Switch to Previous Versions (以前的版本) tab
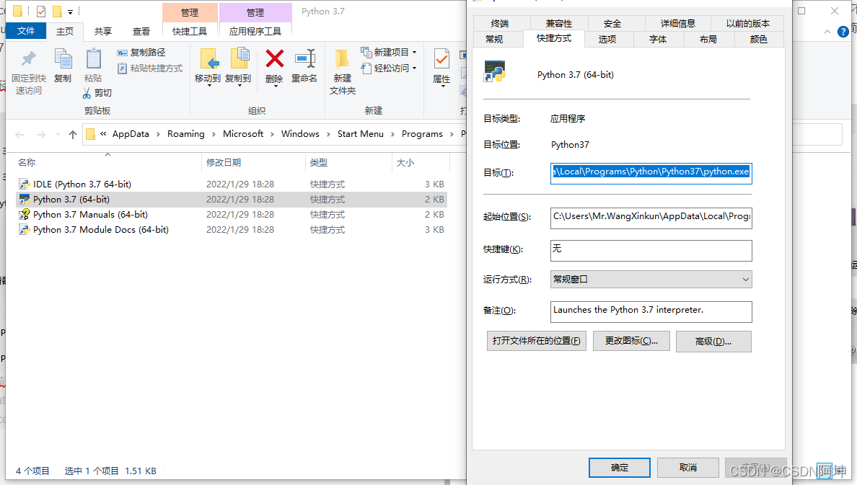The width and height of the screenshot is (857, 485). tap(747, 24)
